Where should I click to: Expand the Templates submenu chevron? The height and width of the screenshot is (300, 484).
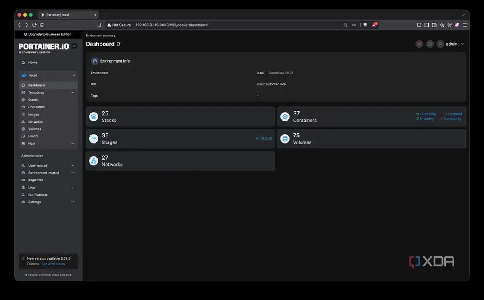73,93
